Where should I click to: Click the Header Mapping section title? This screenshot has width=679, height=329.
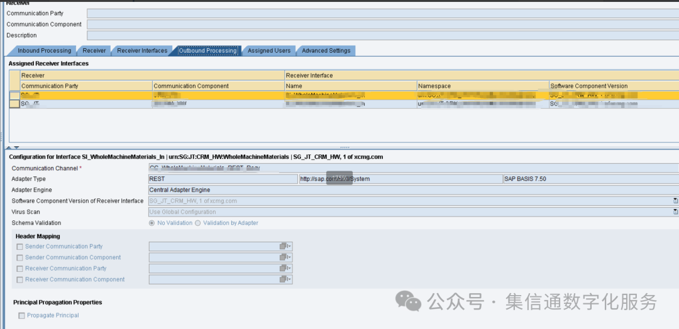coord(38,237)
